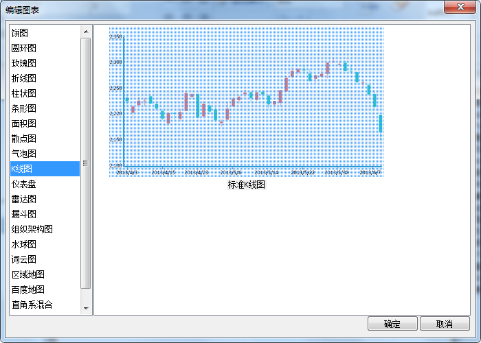The height and width of the screenshot is (343, 481).
Task: Choose 条形图 list item
Action: pos(24,108)
